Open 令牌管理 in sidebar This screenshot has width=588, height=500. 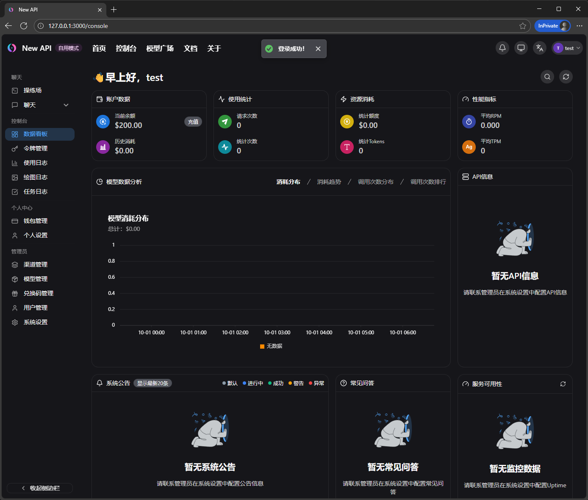click(36, 148)
